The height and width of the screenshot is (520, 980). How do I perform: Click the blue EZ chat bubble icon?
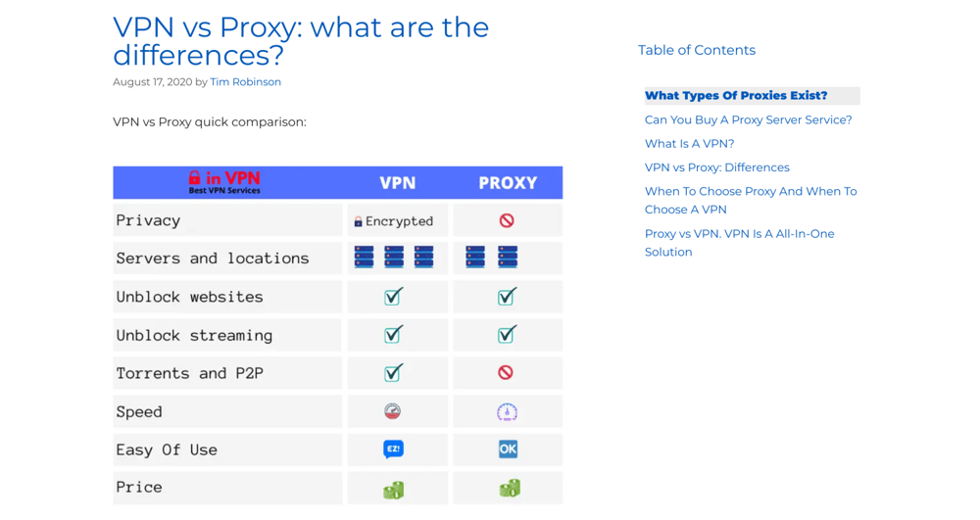click(x=393, y=449)
